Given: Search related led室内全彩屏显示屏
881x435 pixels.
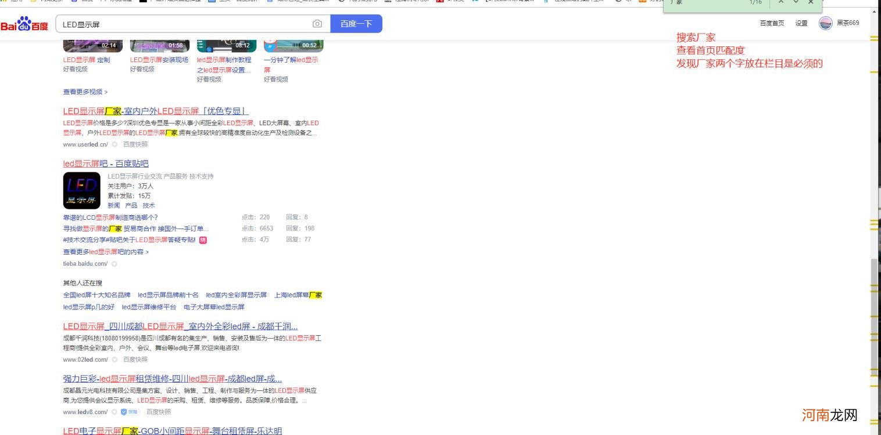Looking at the screenshot, I should tap(237, 295).
